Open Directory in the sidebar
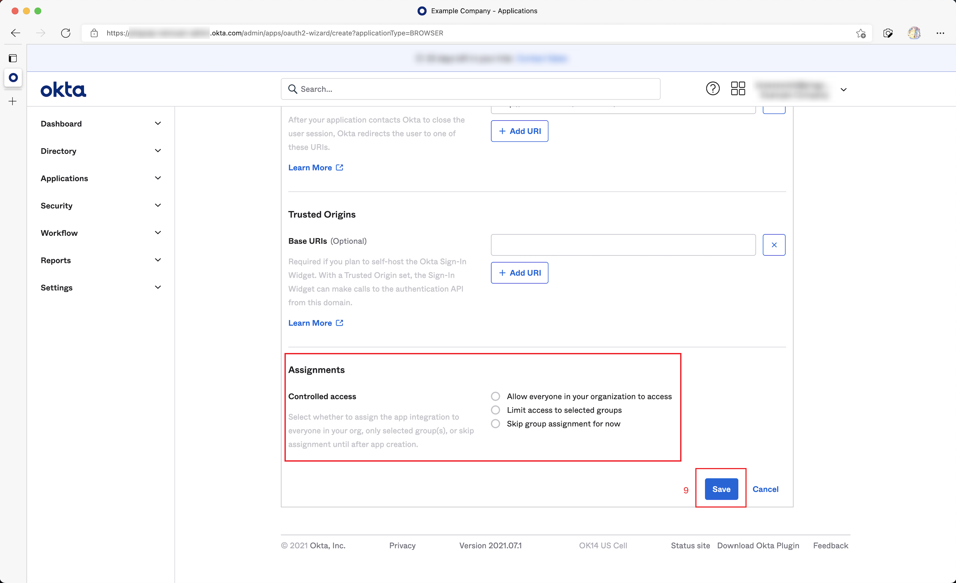This screenshot has height=583, width=956. [59, 151]
